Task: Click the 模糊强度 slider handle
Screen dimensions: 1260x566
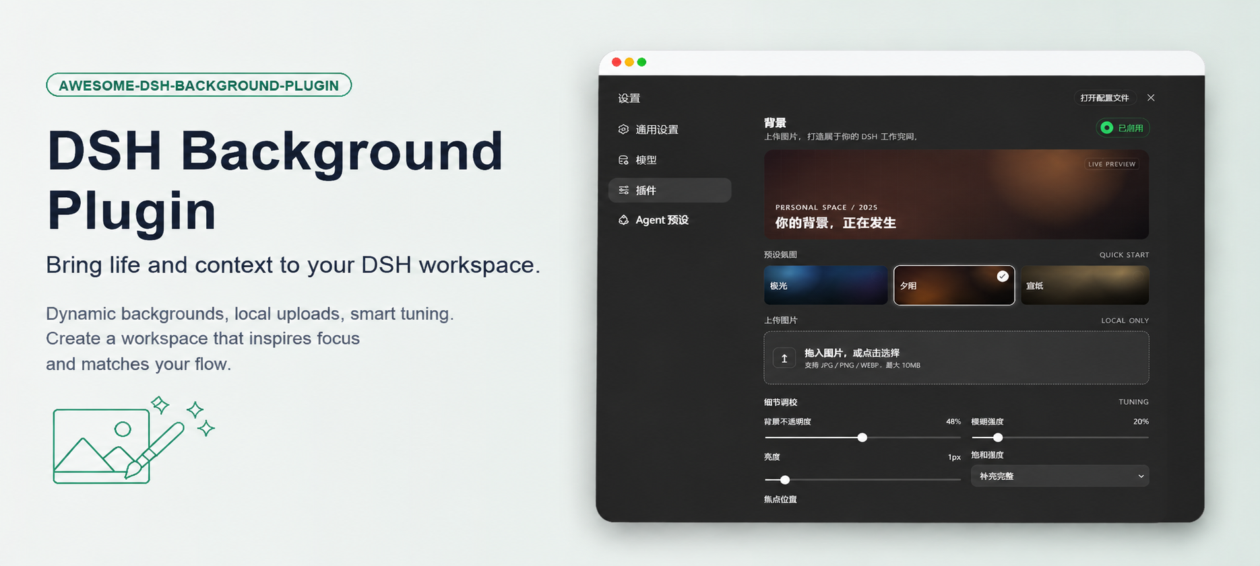Action: click(x=998, y=437)
